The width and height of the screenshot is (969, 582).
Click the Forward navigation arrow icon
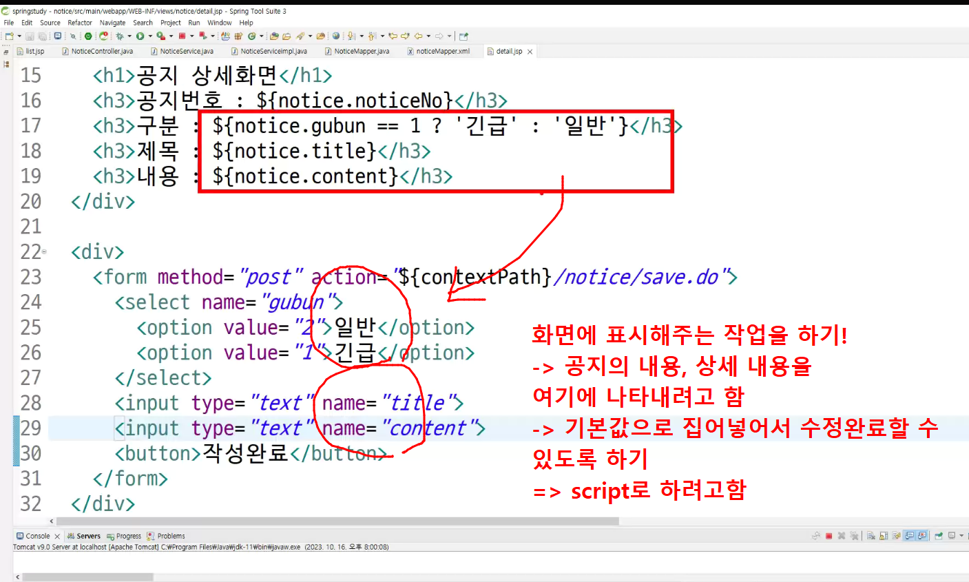click(439, 36)
